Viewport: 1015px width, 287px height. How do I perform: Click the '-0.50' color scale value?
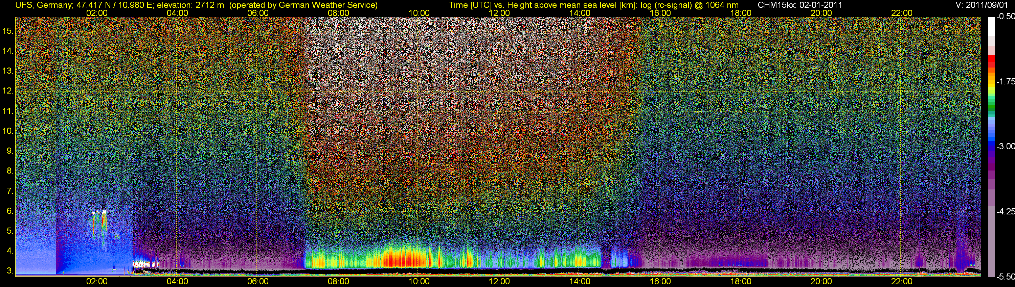tap(1005, 17)
